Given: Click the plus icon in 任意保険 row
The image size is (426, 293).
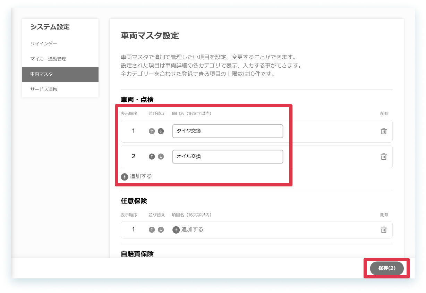Looking at the screenshot, I should pos(176,230).
